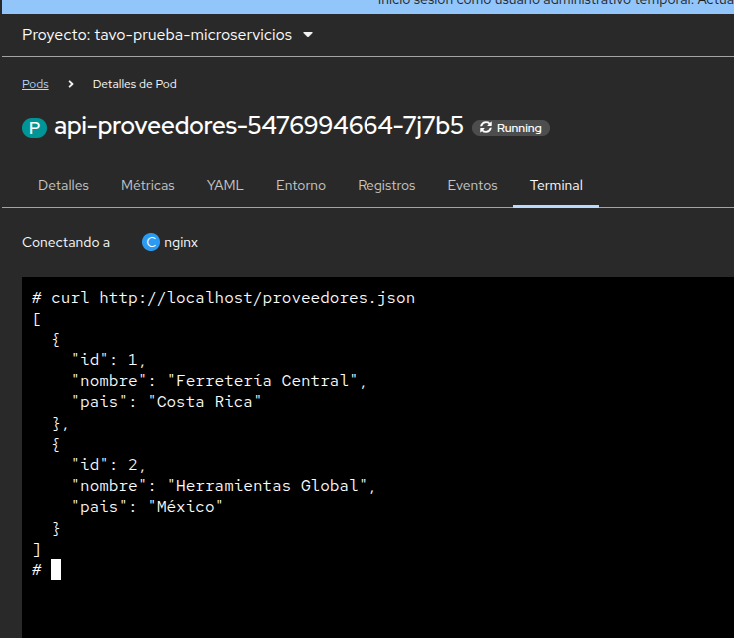View the YAML tab
734x638 pixels.
click(225, 185)
